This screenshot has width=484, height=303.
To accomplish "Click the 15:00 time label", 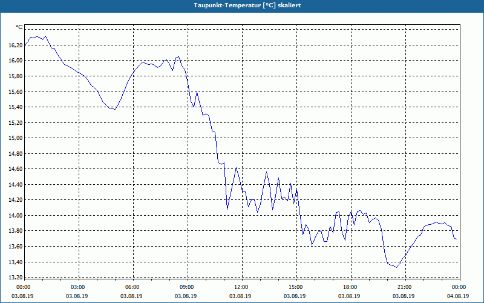I will [x=295, y=287].
